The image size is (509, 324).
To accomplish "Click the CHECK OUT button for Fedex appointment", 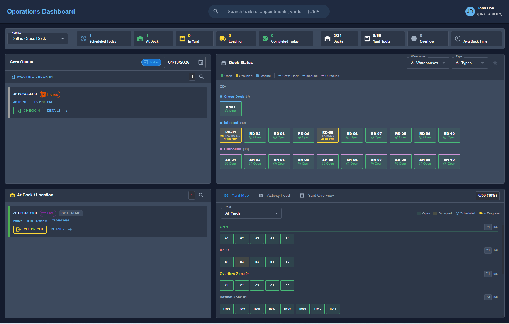I will pyautogui.click(x=30, y=230).
